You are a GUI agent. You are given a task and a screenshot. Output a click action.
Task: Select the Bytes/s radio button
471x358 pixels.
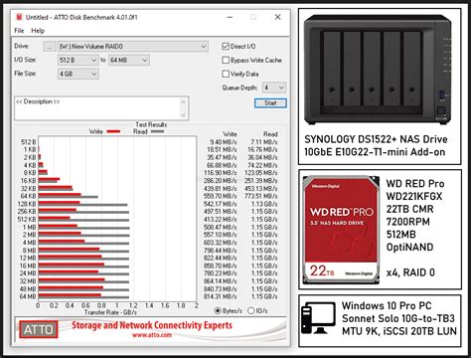[x=218, y=310]
